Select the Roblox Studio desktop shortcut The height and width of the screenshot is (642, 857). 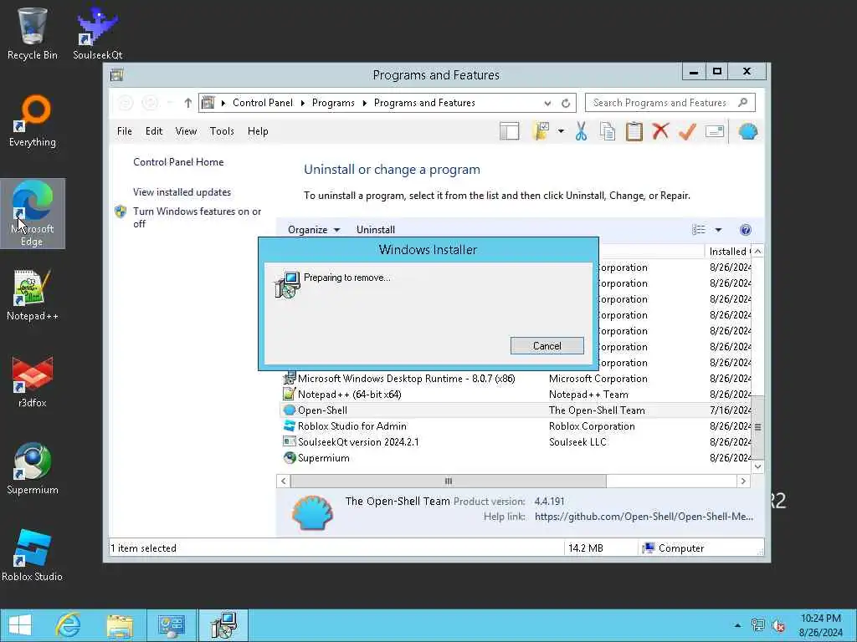tap(33, 556)
